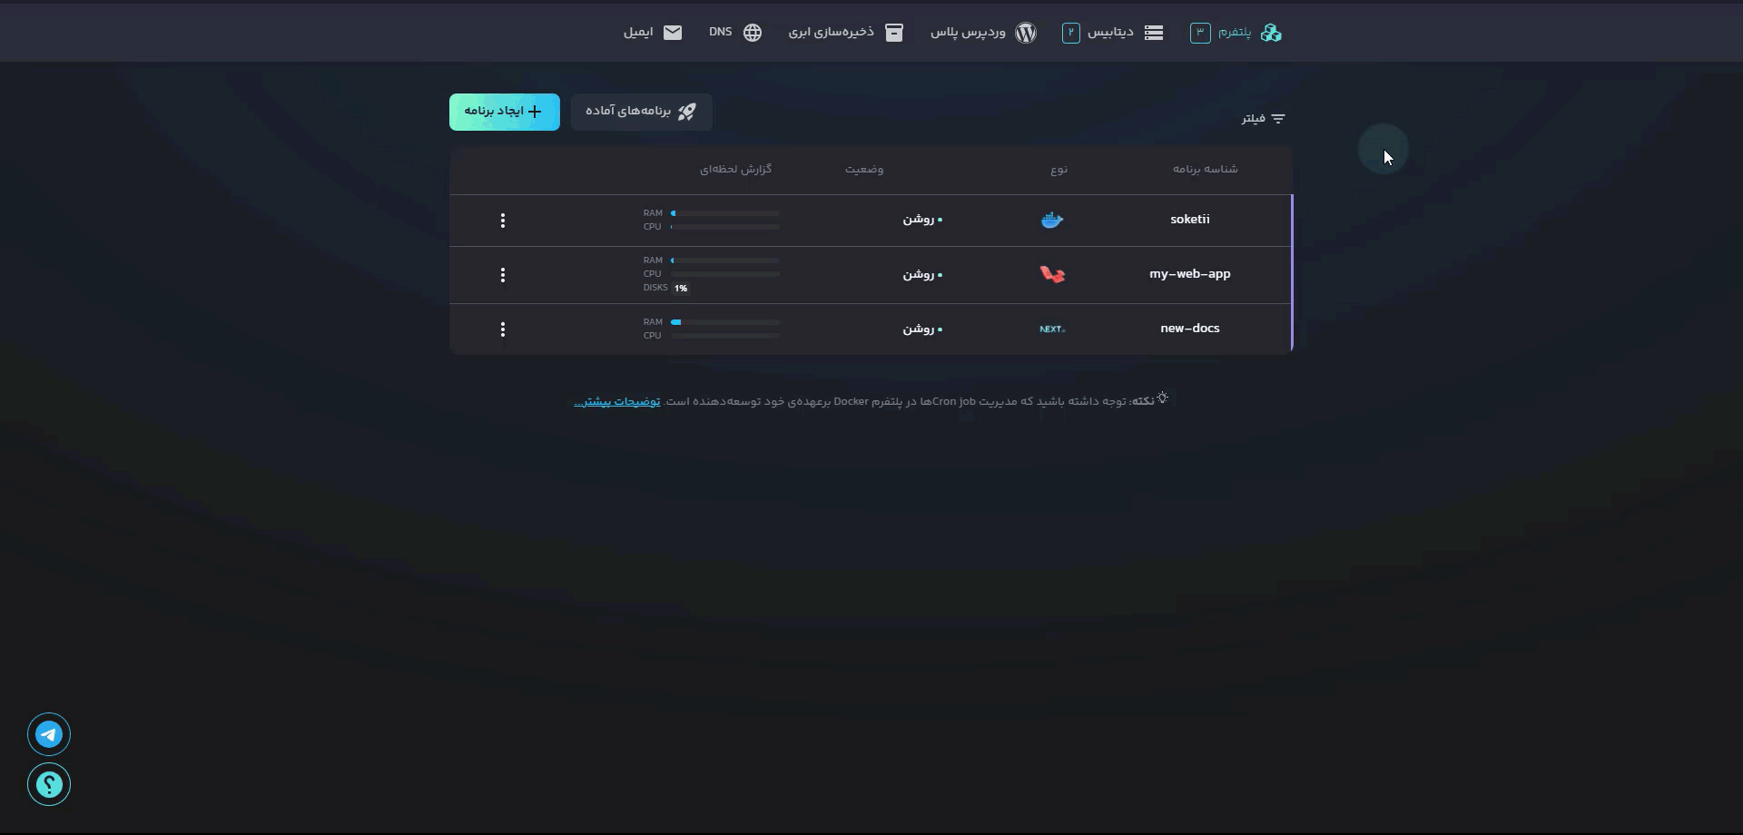Open the فیلتر filter control
The height and width of the screenshot is (835, 1743).
(x=1263, y=119)
